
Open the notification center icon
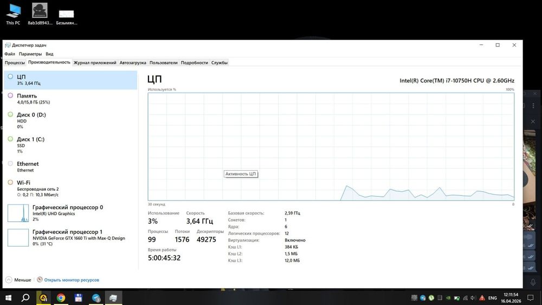tap(531, 298)
